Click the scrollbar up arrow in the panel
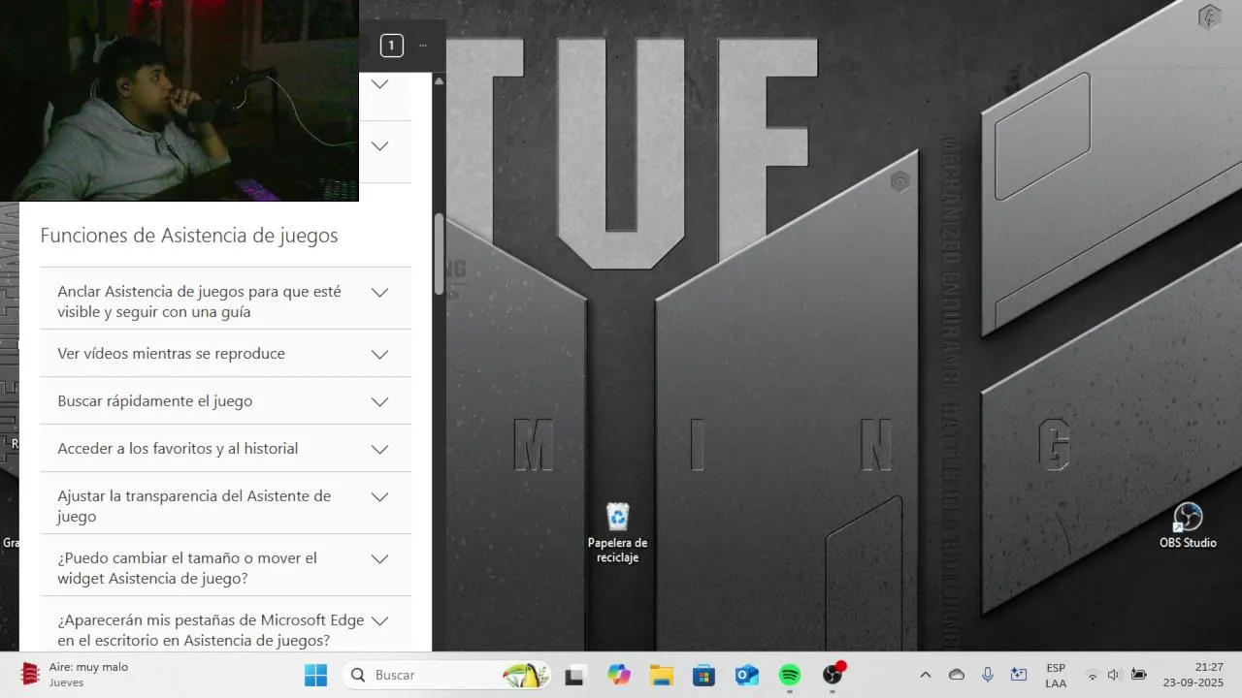Screen dimensions: 1242x698 coord(439,81)
